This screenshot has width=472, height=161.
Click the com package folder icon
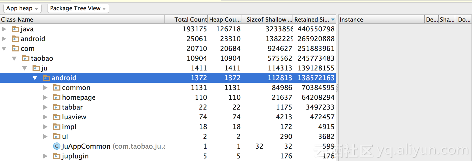coord(15,49)
